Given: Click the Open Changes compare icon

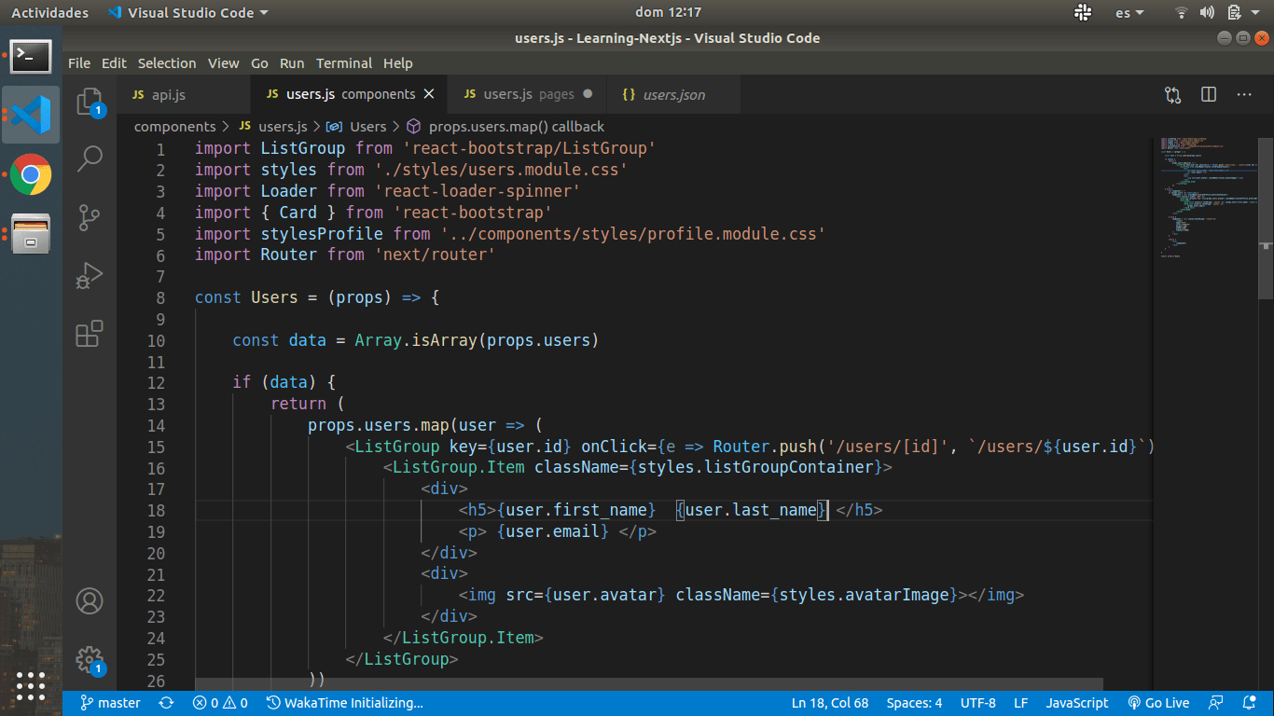Looking at the screenshot, I should point(1172,94).
